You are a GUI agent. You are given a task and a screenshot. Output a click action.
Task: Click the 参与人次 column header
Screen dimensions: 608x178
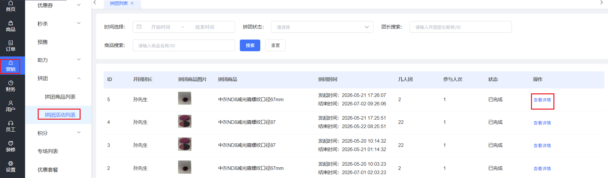(x=453, y=79)
